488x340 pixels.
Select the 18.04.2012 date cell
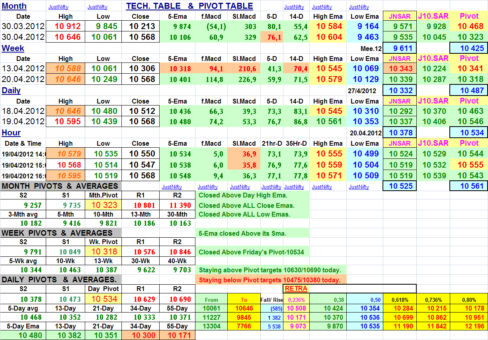[x=23, y=111]
